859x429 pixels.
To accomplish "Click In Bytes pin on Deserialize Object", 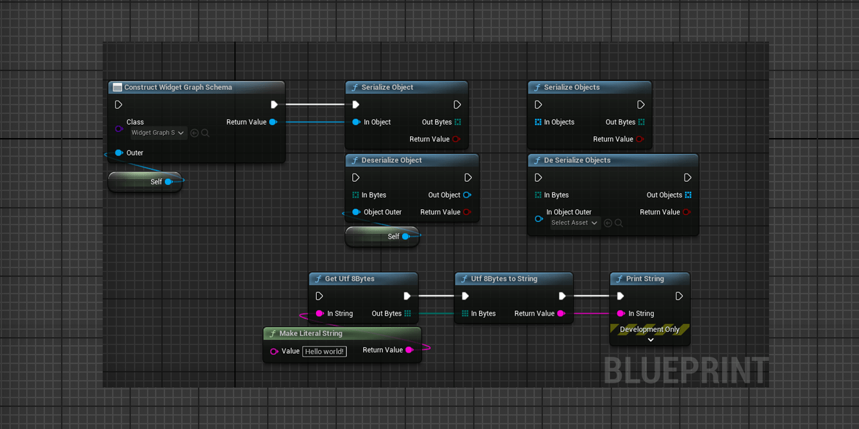I will [x=356, y=195].
